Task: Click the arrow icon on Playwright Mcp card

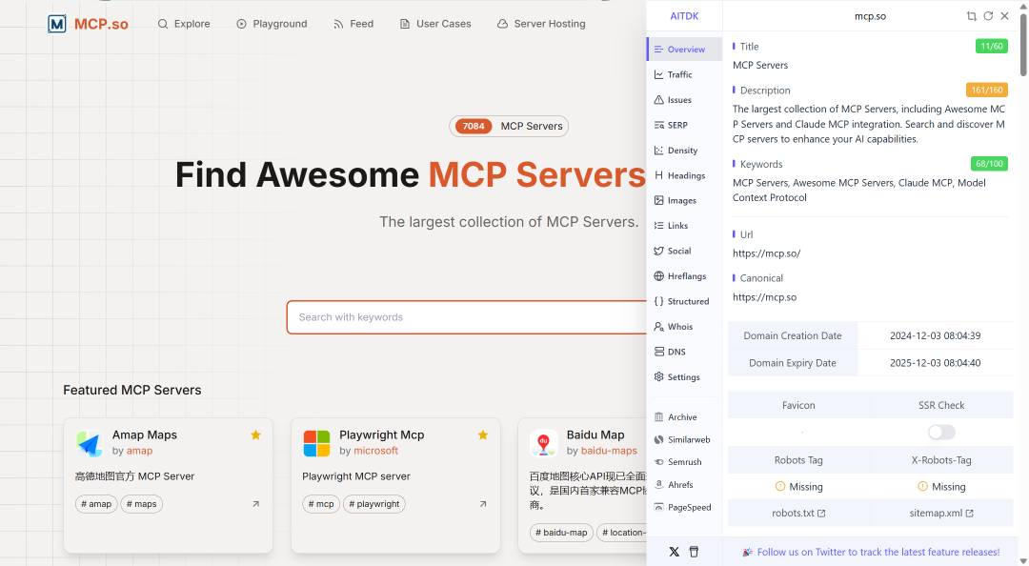Action: point(483,504)
